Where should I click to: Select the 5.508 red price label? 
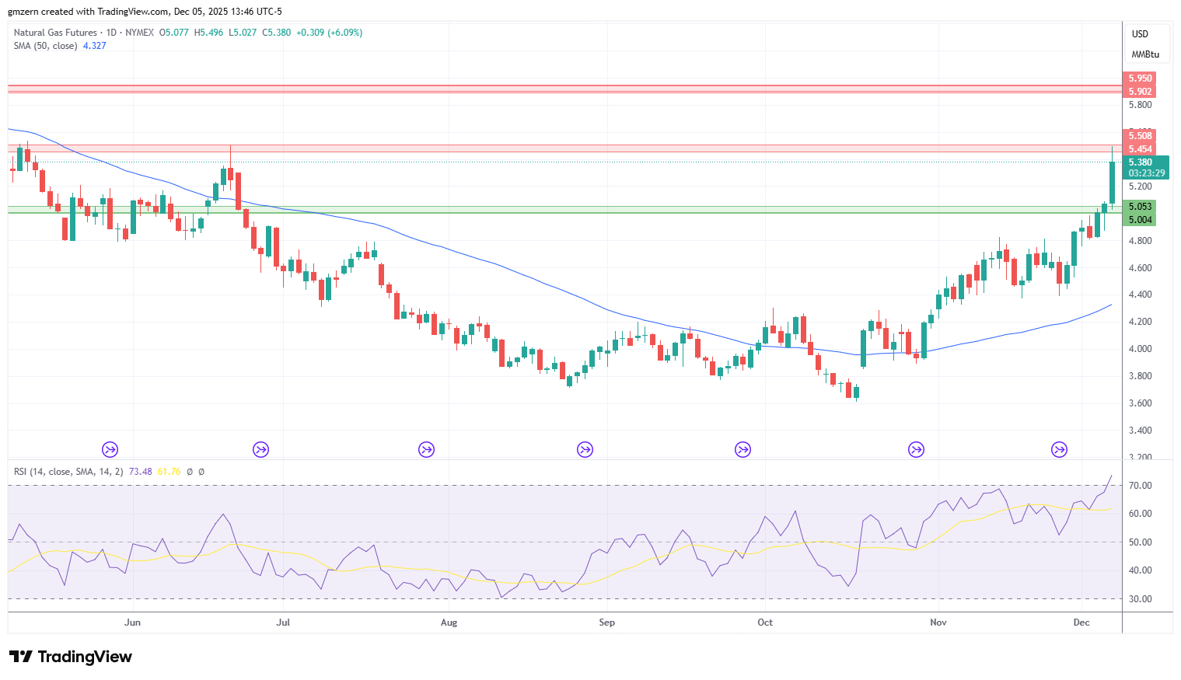(x=1140, y=136)
